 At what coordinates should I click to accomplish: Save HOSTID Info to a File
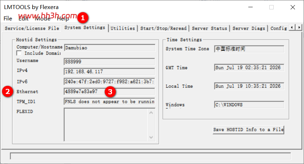pos(248,130)
